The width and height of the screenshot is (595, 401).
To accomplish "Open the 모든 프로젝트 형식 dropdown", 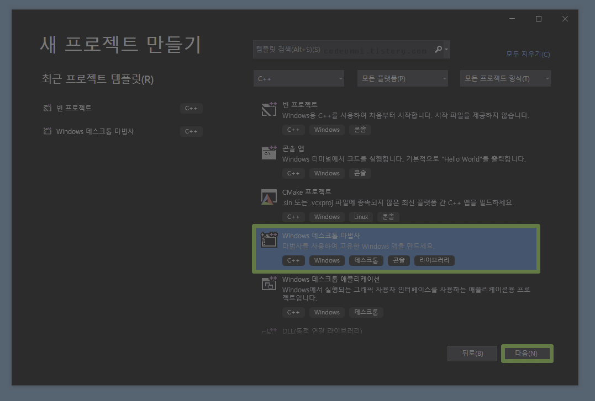I will [x=505, y=78].
